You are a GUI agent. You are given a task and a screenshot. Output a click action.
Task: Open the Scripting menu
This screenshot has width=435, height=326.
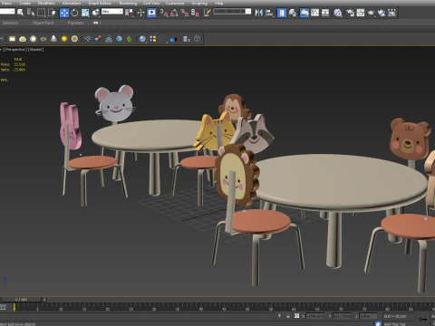199,3
